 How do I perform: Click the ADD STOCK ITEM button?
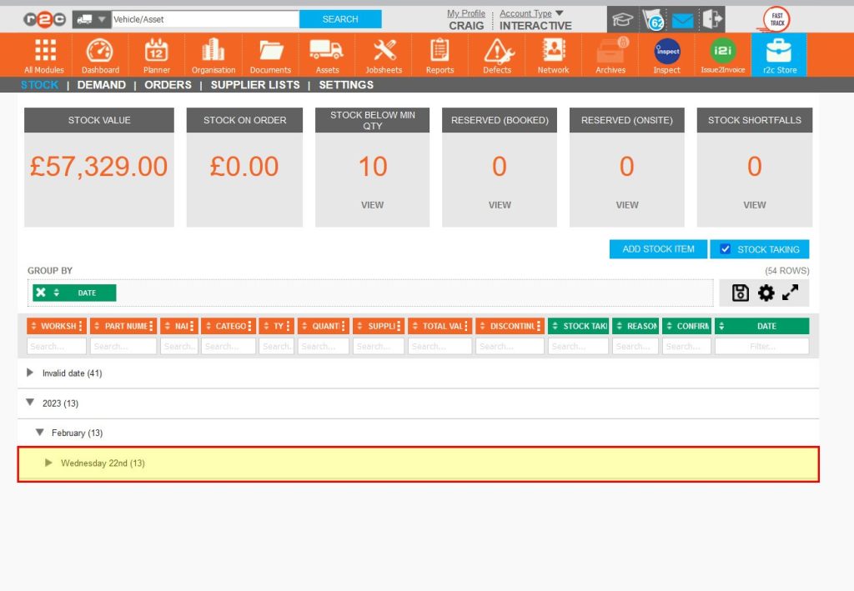[x=657, y=248]
